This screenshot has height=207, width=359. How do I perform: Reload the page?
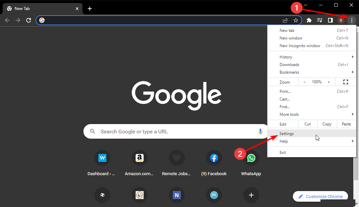pyautogui.click(x=29, y=20)
